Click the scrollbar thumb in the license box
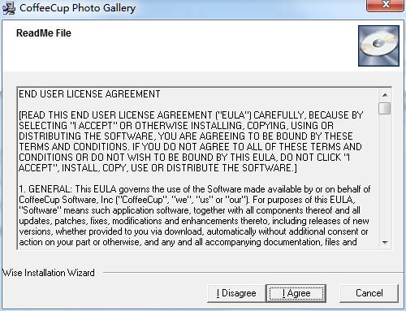 (385, 108)
